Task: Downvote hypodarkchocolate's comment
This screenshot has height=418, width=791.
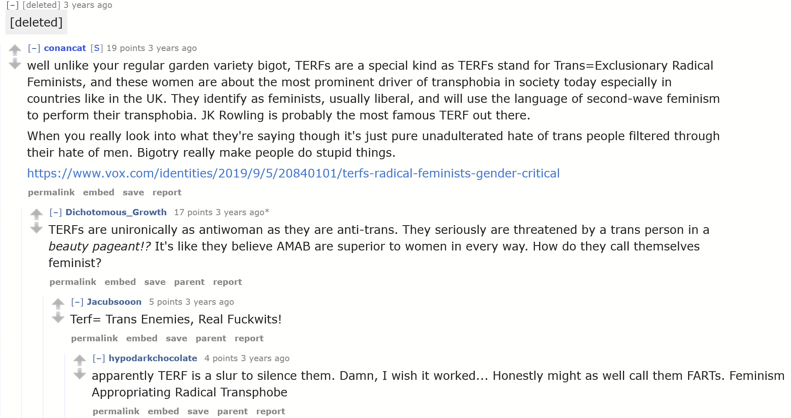Action: pyautogui.click(x=80, y=374)
